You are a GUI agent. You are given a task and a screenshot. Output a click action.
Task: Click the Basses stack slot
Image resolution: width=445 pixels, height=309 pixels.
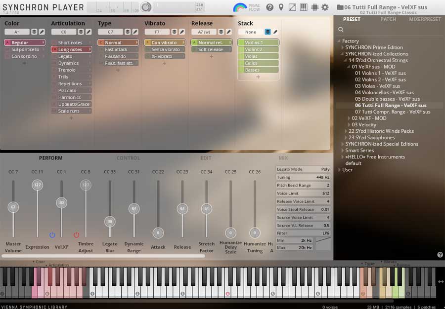[258, 70]
